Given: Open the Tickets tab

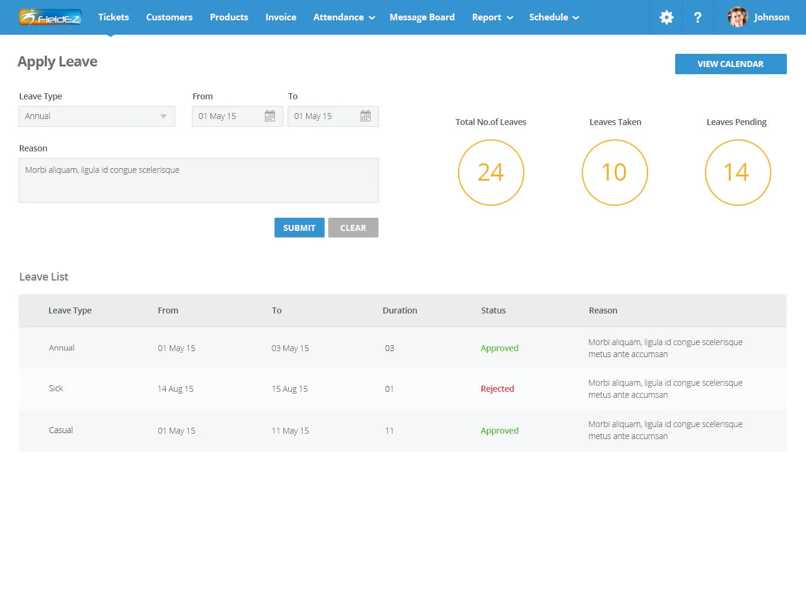Looking at the screenshot, I should tap(114, 17).
